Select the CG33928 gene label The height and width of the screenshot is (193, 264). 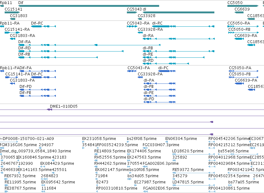(x=146, y=16)
